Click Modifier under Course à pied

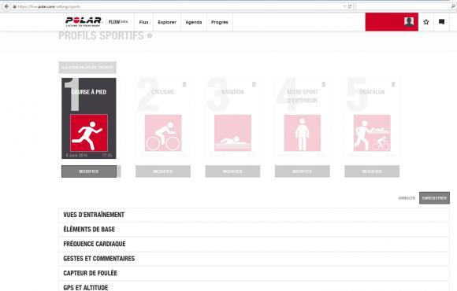[89, 171]
